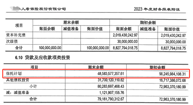Click 账面余额 sub-header under 期末余额
Image resolution: width=193 pixels, height=105 pixels.
point(47,29)
